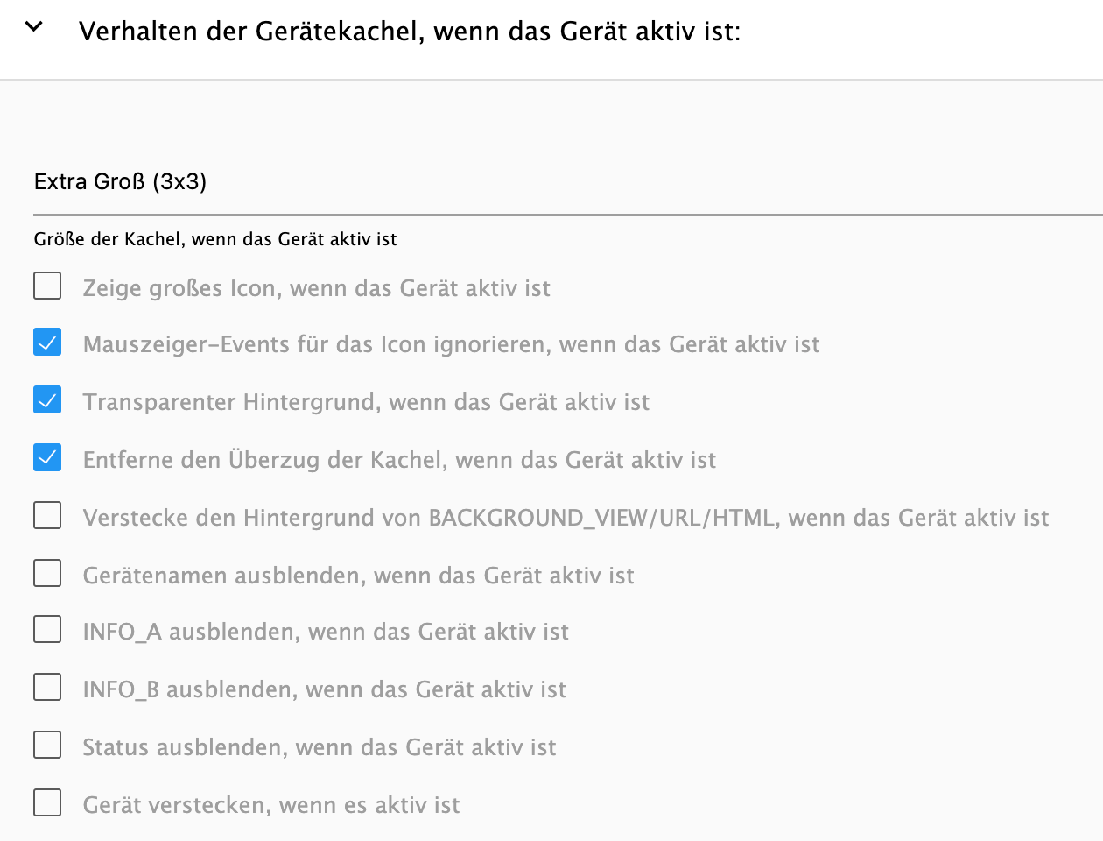
Task: Open the Extra Groß (3x3) size dropdown
Action: (x=568, y=182)
